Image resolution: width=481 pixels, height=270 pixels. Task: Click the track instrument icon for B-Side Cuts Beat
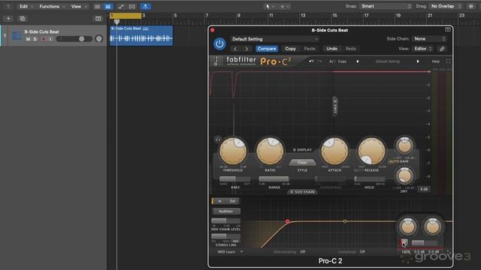[x=17, y=35]
